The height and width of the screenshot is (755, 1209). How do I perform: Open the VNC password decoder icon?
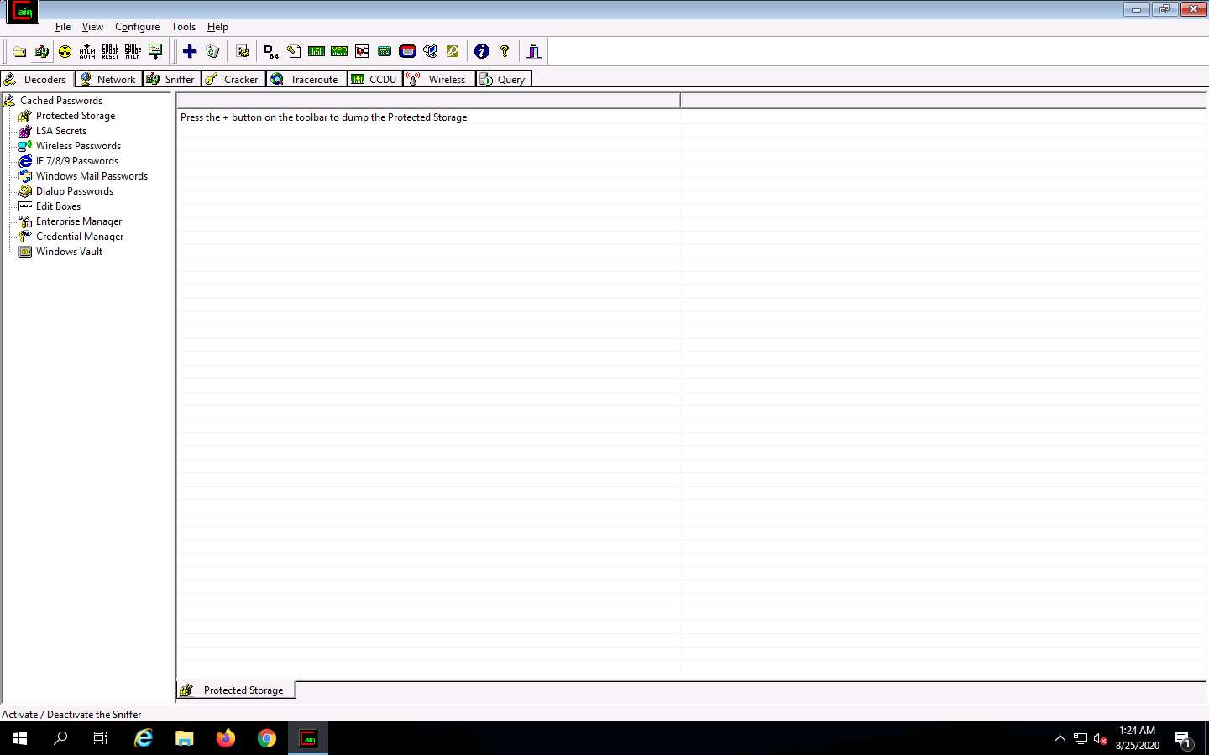pos(362,52)
